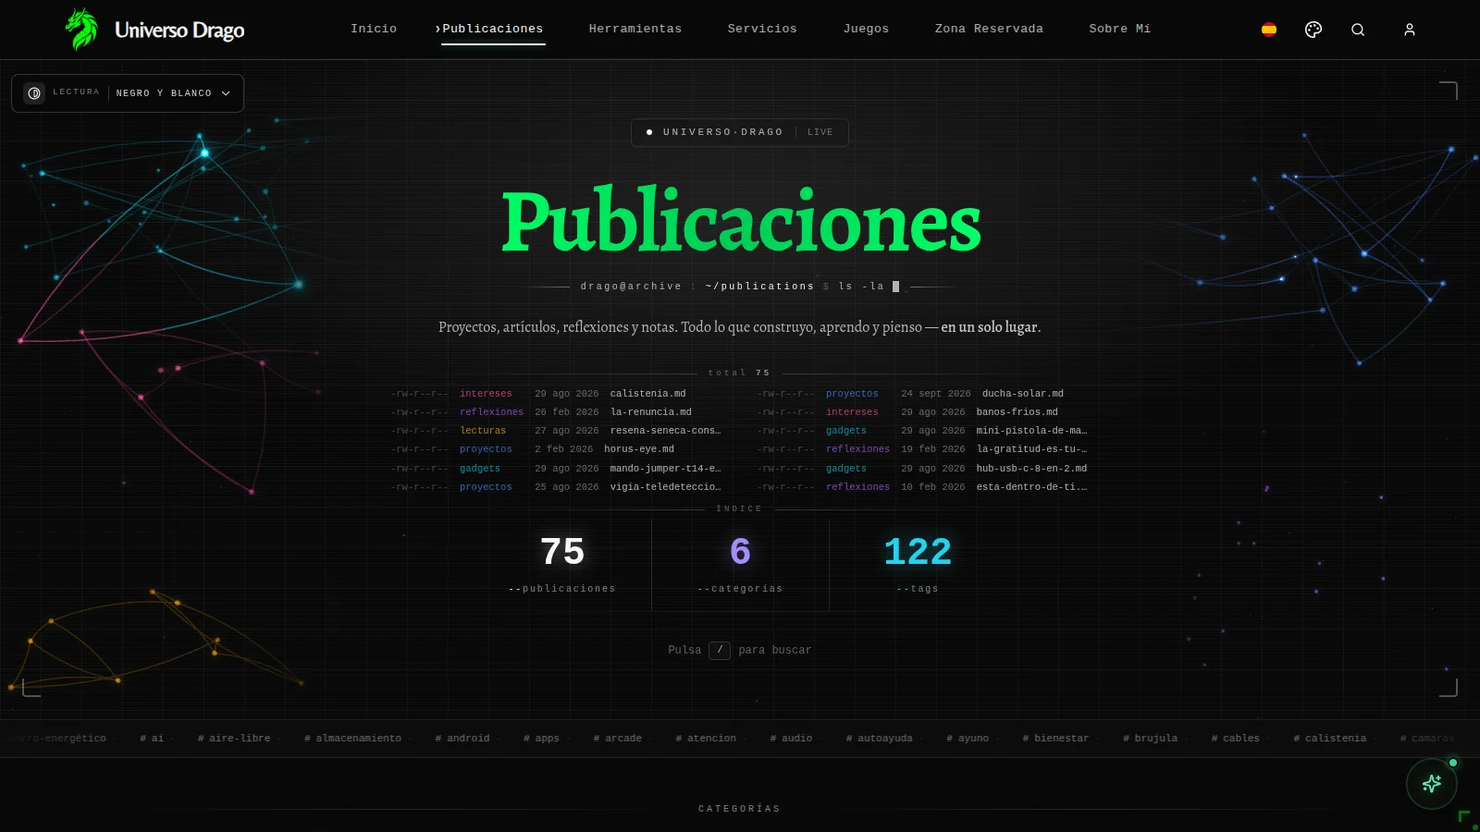Switch language via Spanish flag icon
The width and height of the screenshot is (1480, 832).
1269,30
